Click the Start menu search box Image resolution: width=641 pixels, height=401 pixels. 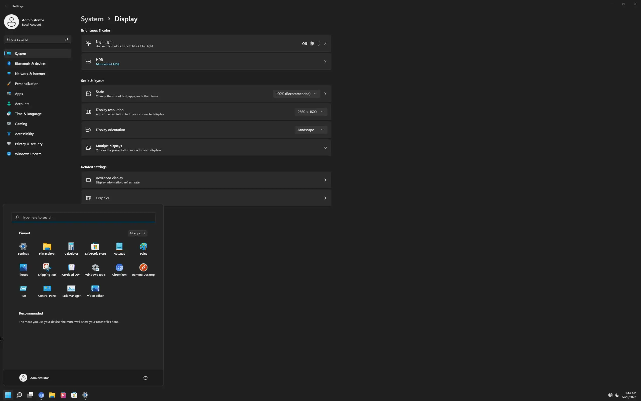click(83, 217)
